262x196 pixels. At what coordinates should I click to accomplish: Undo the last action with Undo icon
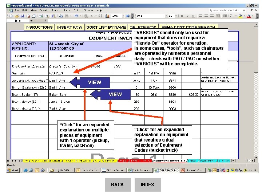coord(76,16)
